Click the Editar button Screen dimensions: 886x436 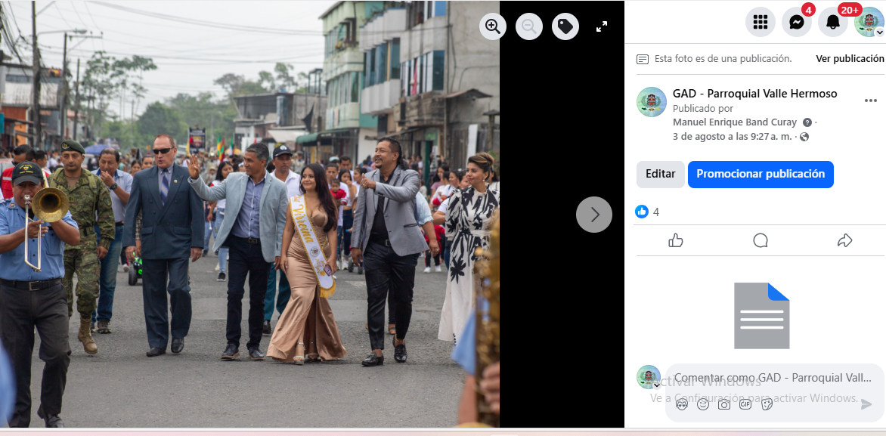click(660, 174)
